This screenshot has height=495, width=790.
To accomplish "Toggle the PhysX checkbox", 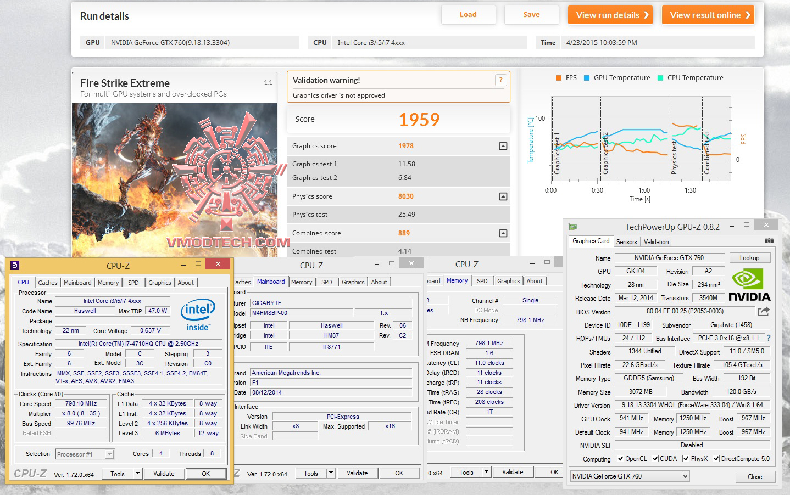I will pos(686,459).
